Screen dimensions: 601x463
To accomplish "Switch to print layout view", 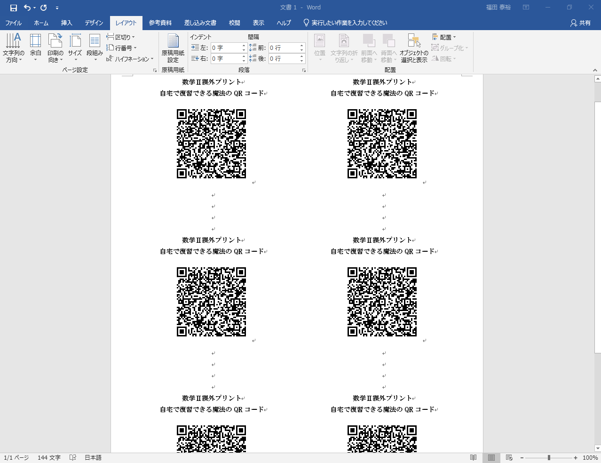I will [x=491, y=458].
